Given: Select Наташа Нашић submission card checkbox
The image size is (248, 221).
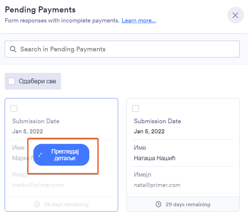Looking at the screenshot, I should pos(136,108).
